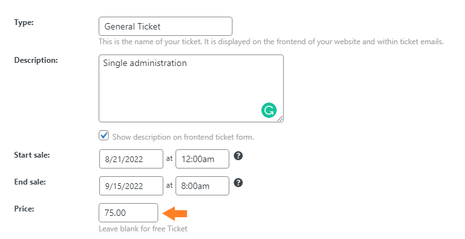Image resolution: width=465 pixels, height=239 pixels.
Task: Uncheck Show description on frontend ticket form
Action: coord(104,135)
